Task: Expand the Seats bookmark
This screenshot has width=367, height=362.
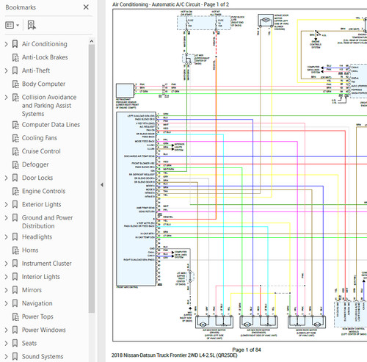Action: pos(7,344)
